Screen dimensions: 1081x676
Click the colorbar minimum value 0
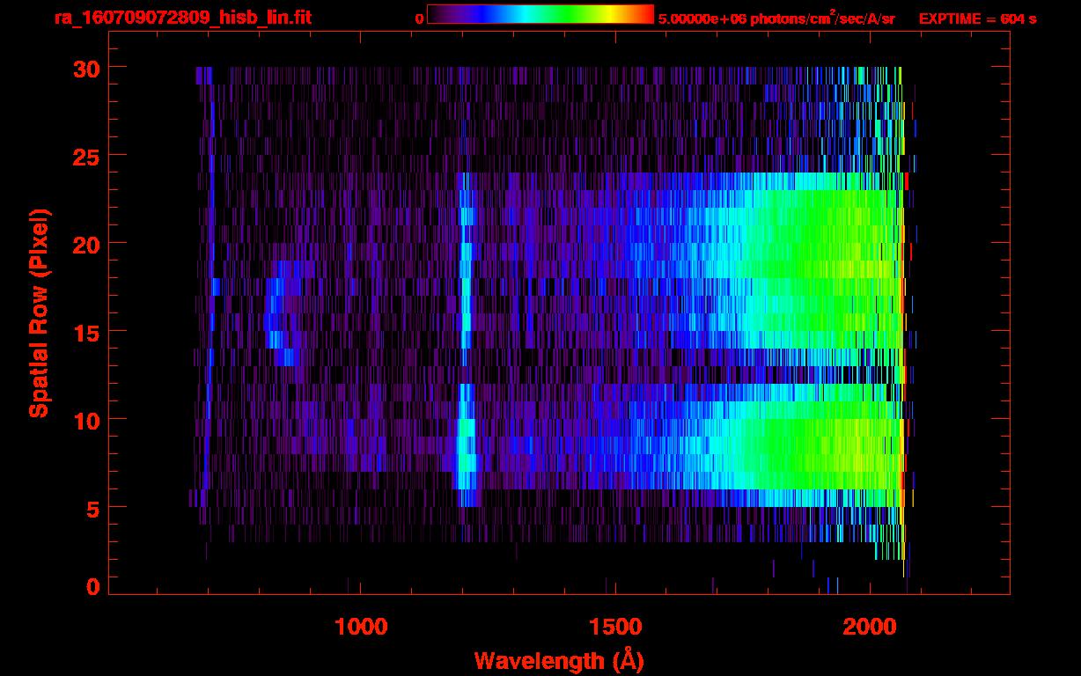click(420, 18)
